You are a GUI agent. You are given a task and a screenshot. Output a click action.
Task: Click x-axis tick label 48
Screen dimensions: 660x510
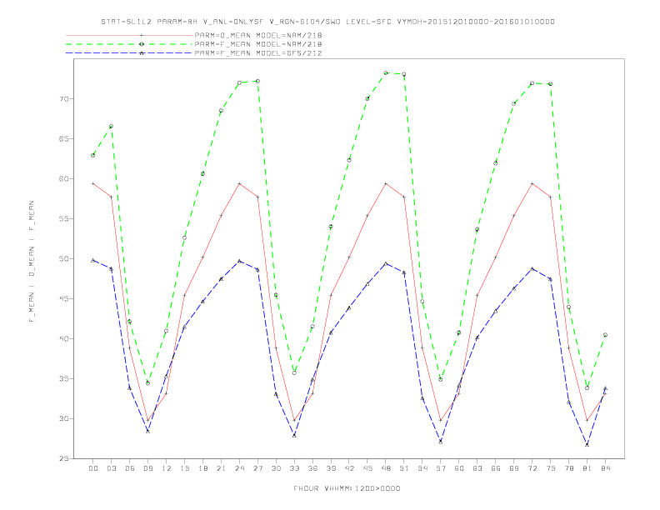pos(386,468)
